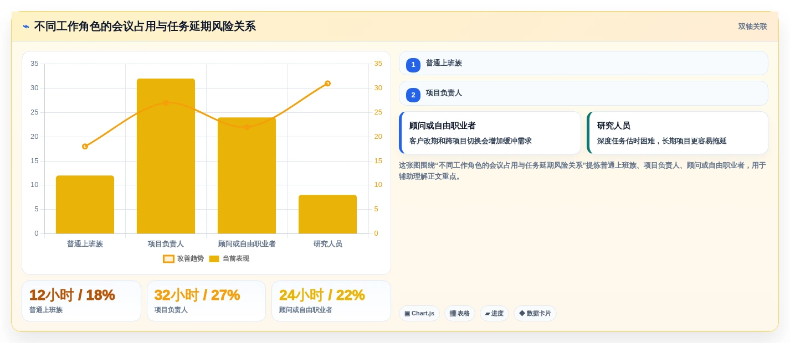Viewport: 790px width, 343px height.
Task: Click the number 2 badge for 项目负责人
Action: (413, 95)
